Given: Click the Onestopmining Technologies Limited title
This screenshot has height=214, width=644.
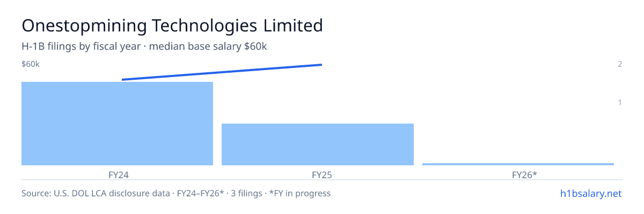Looking at the screenshot, I should tap(172, 25).
